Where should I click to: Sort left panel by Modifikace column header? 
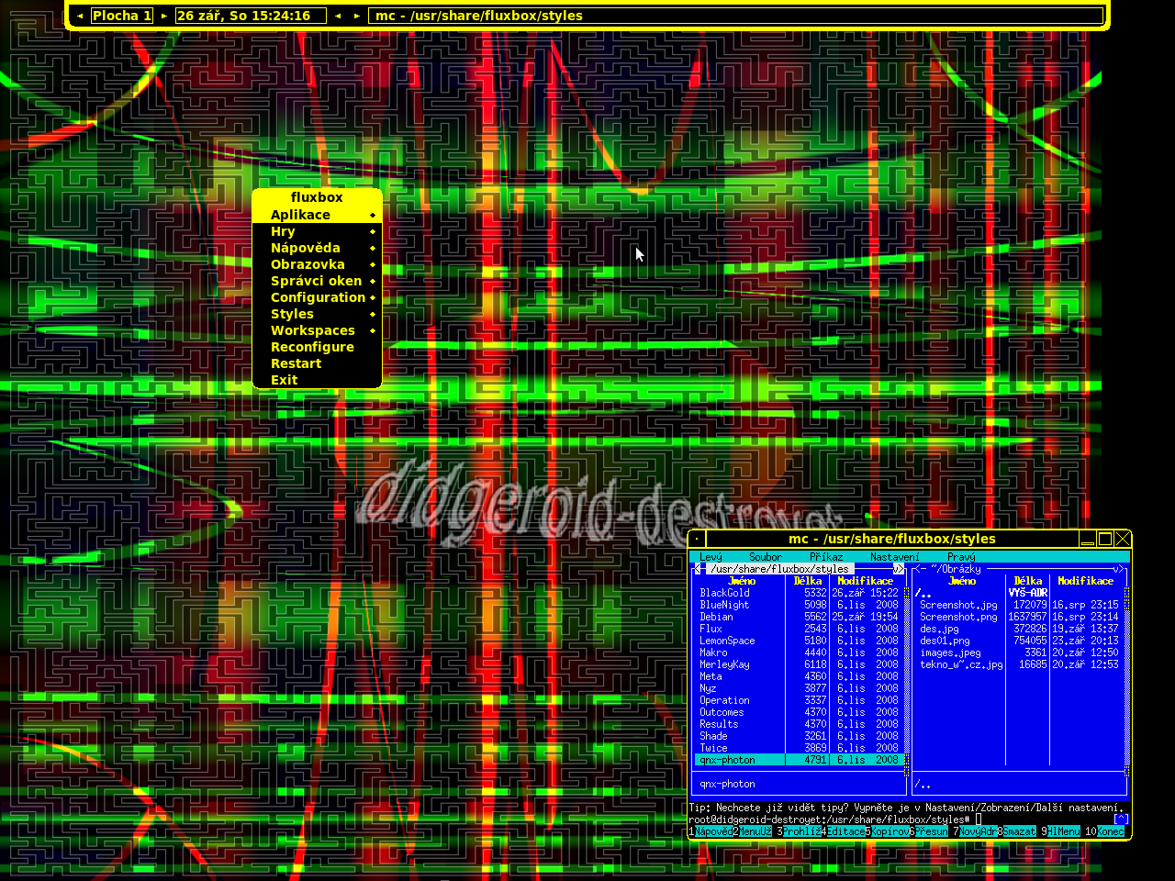pyautogui.click(x=865, y=581)
